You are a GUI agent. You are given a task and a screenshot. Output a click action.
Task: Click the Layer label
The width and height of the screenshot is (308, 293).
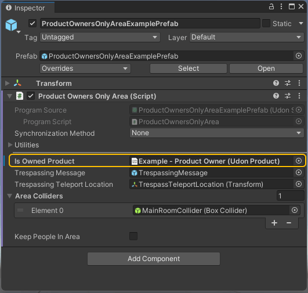pos(177,37)
